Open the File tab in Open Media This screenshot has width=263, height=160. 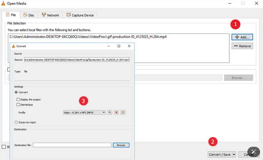tap(11, 15)
